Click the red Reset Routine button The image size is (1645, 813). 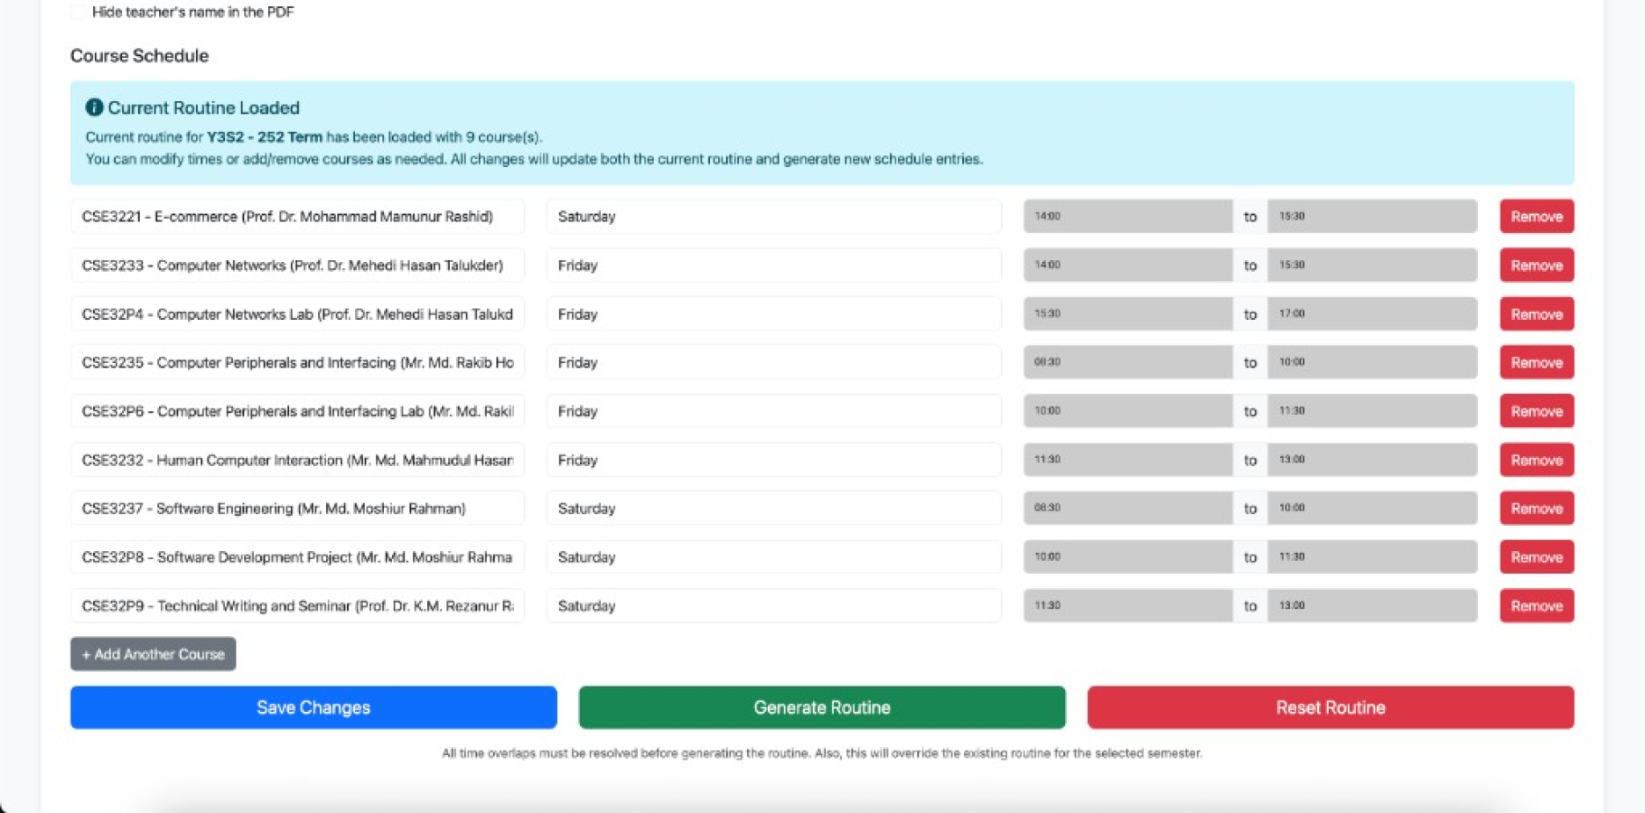1331,707
